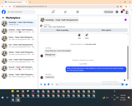Open the Facebook logo home link
132x106 pixels.
[4, 12]
